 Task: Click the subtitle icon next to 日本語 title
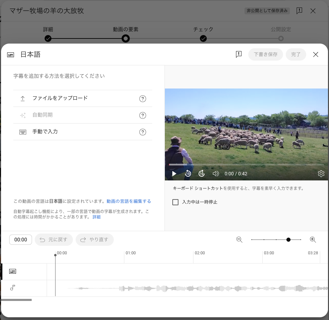(x=11, y=54)
